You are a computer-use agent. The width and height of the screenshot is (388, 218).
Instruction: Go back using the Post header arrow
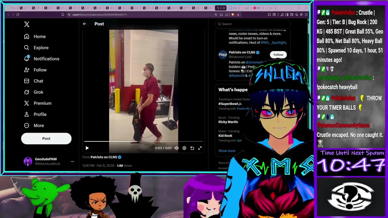pyautogui.click(x=85, y=24)
